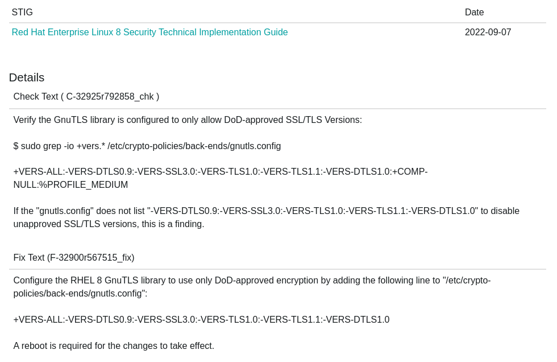Click the sudo grep command line
Screen dimensions: 557x362
(147, 146)
